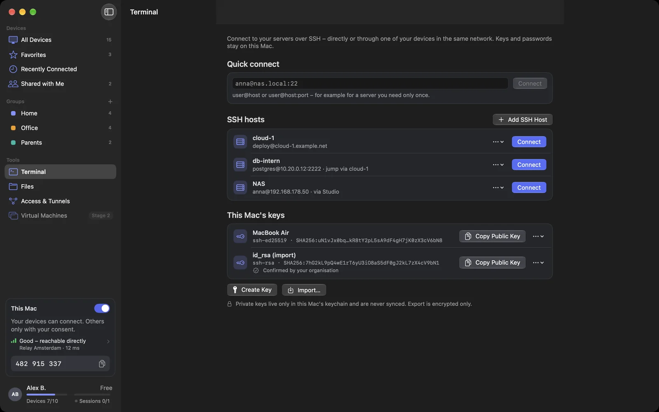Click the id_rsa (import) key icon

coord(240,263)
